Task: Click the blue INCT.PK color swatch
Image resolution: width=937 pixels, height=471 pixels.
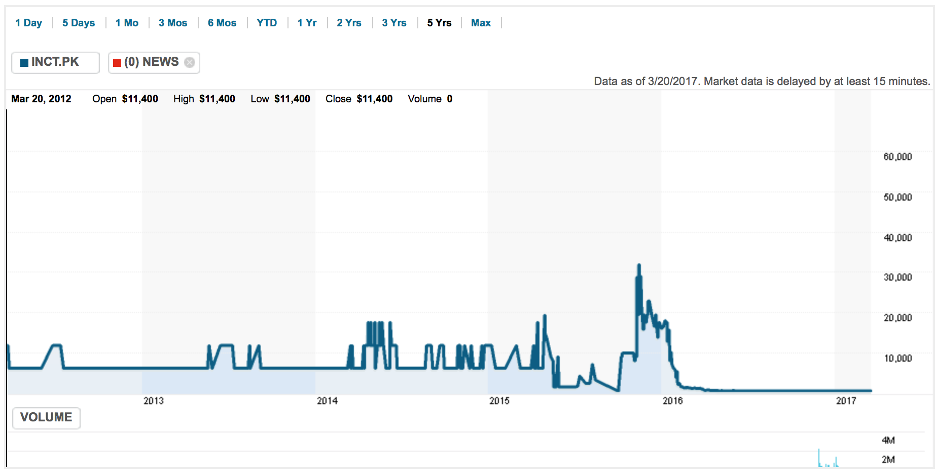Action: [24, 63]
